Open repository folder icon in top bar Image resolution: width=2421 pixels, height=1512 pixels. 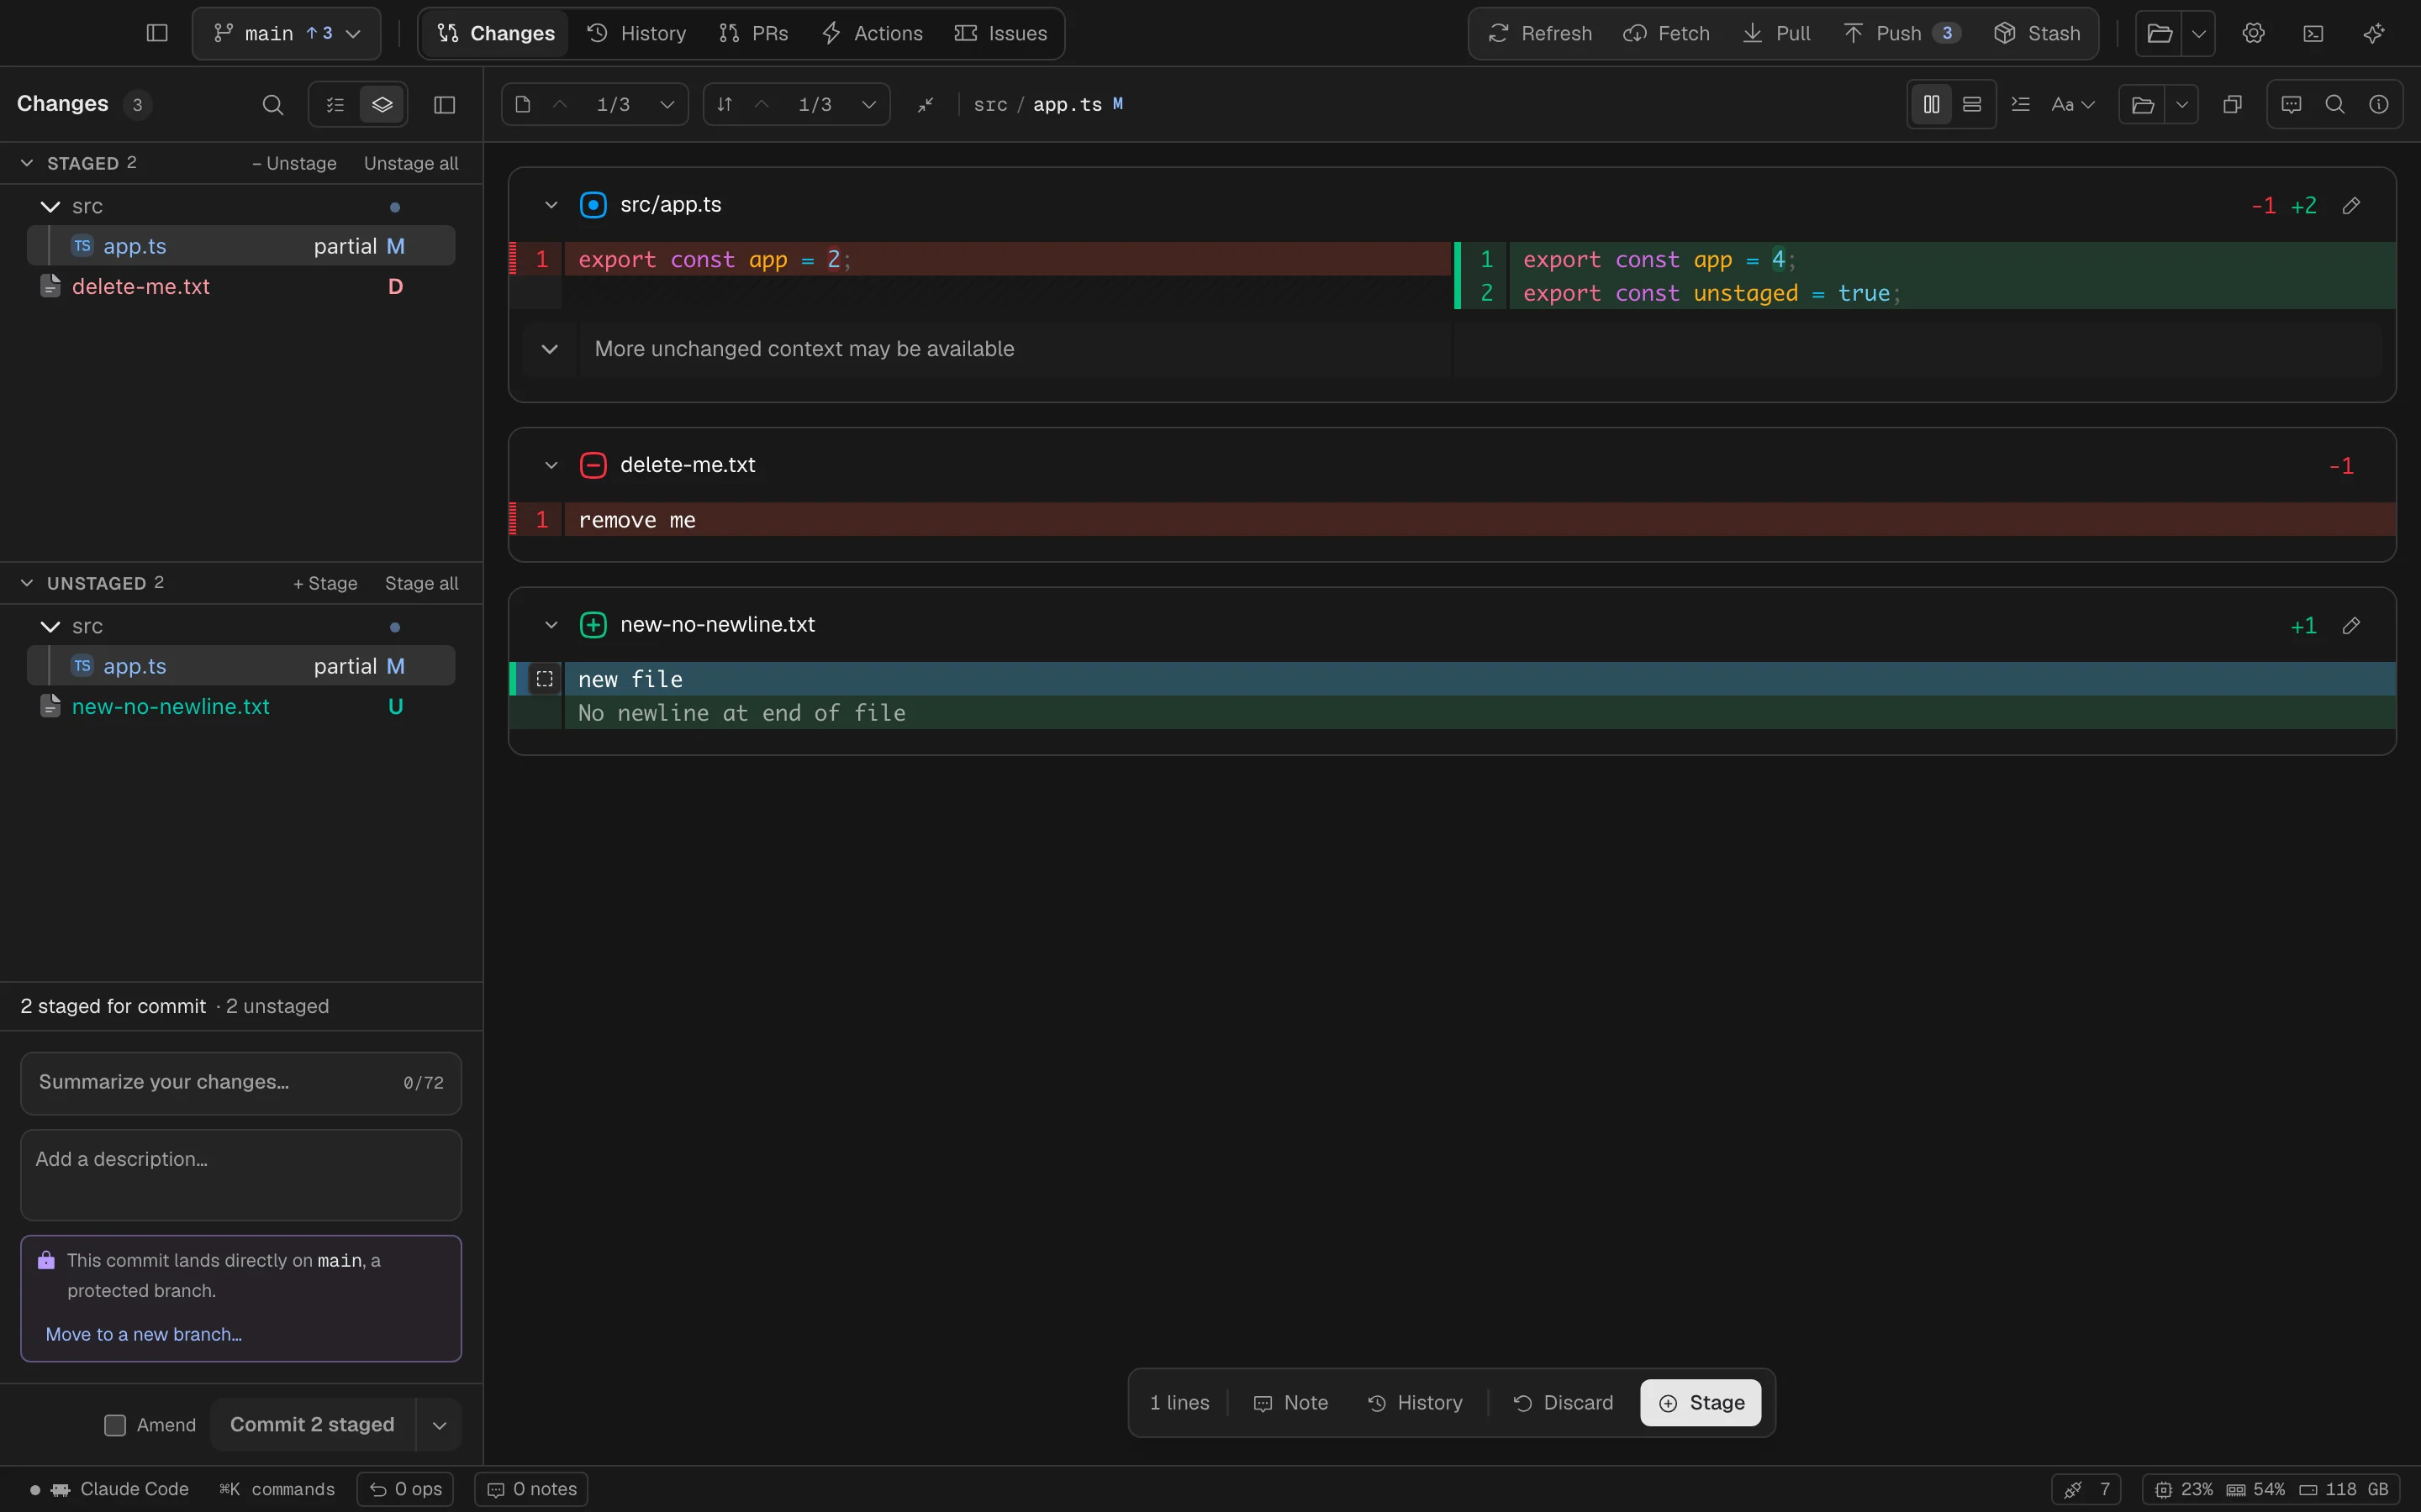(2160, 33)
